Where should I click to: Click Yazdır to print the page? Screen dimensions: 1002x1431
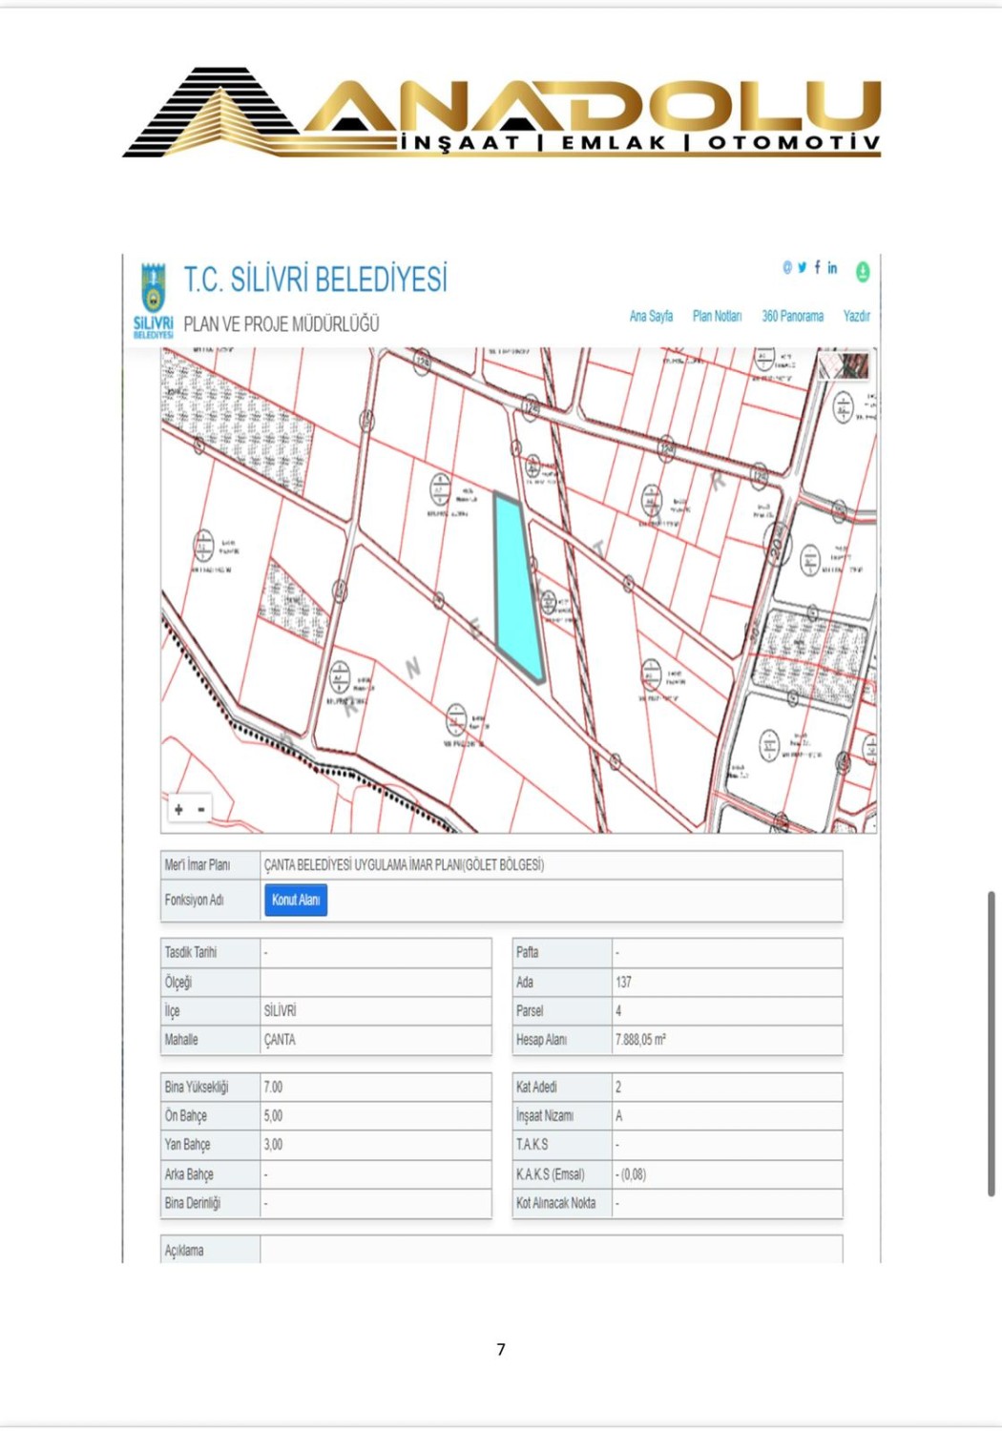pos(856,316)
